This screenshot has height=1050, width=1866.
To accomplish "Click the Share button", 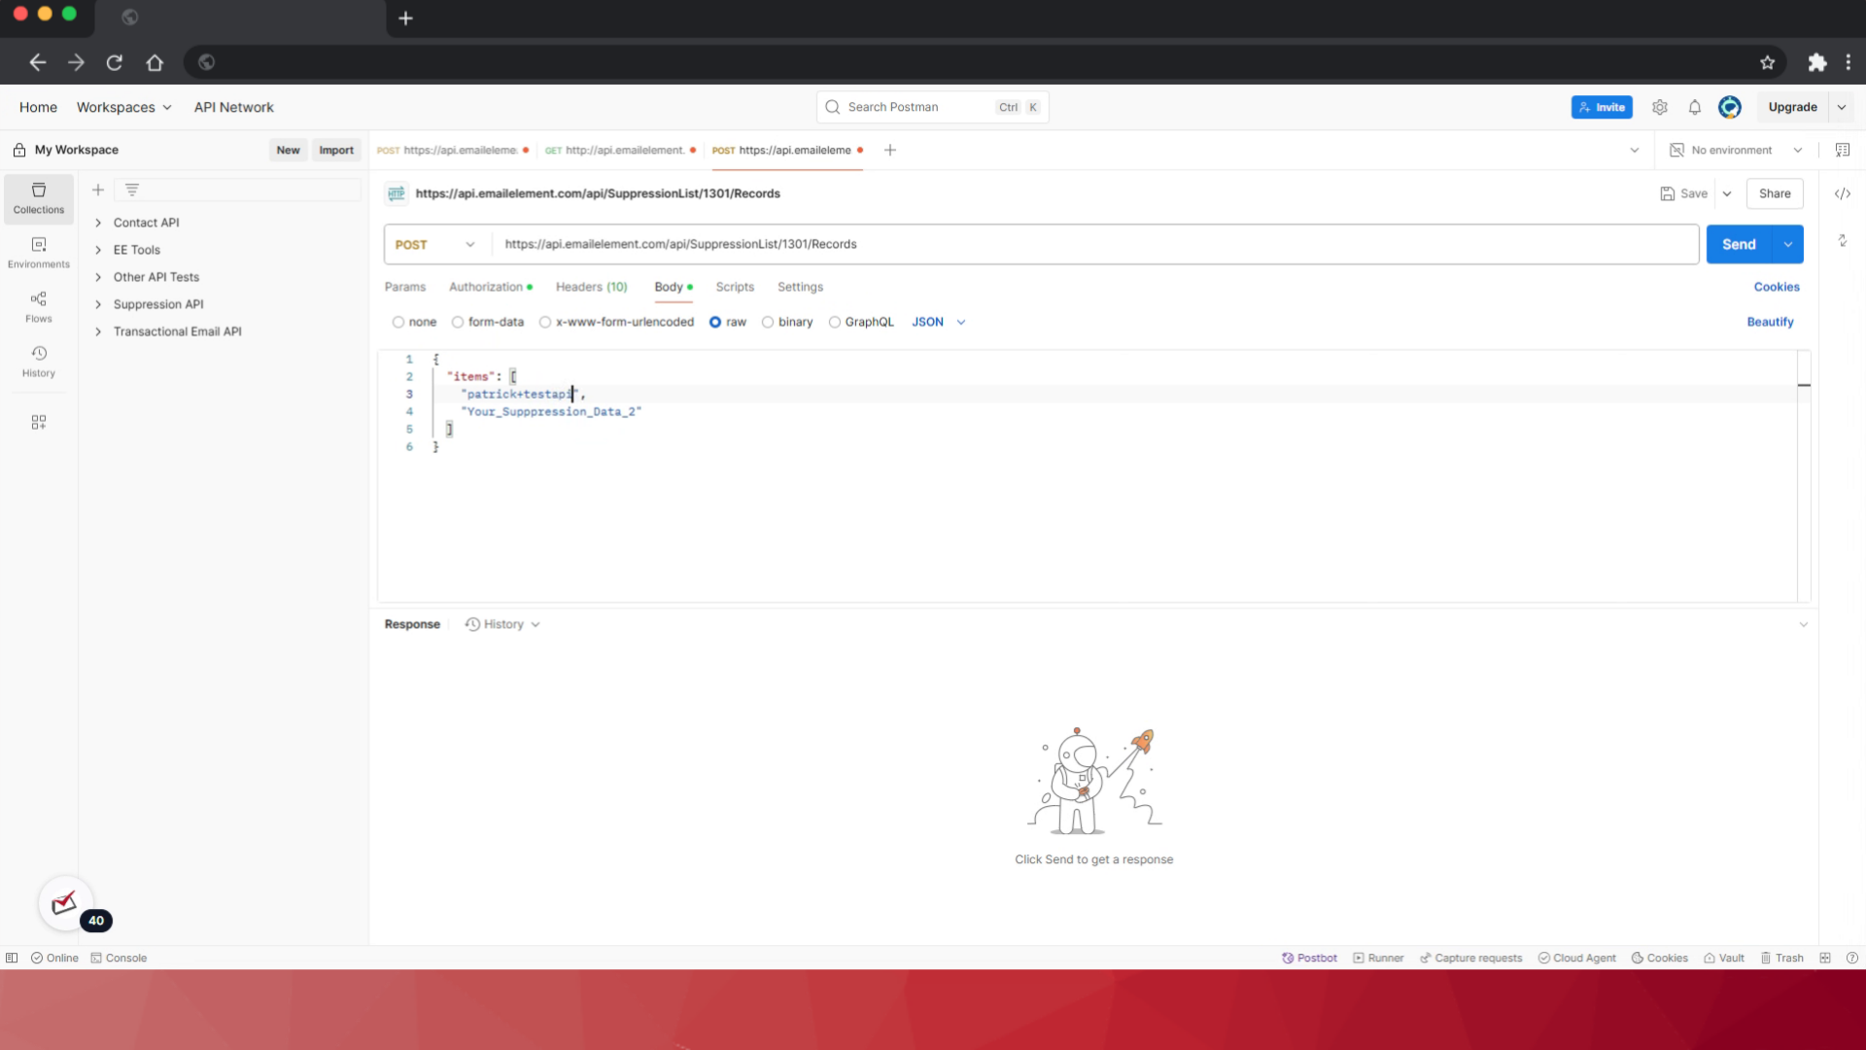I will 1775,193.
